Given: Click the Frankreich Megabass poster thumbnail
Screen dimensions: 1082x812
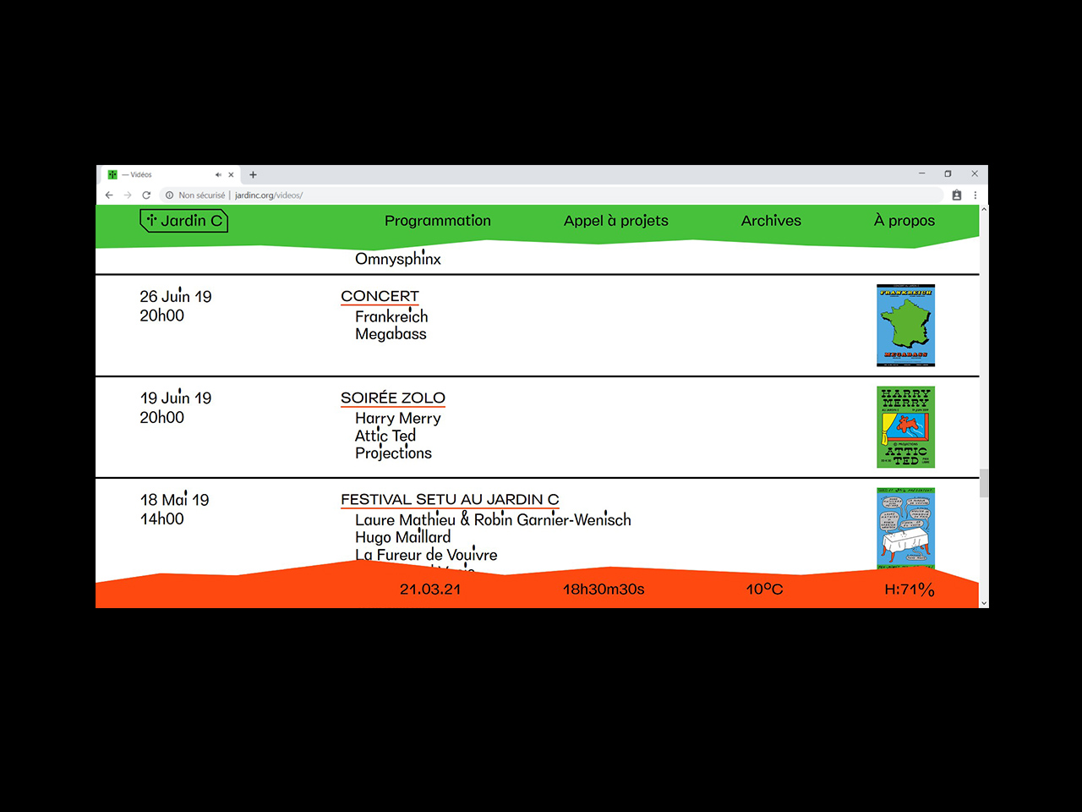Looking at the screenshot, I should click(905, 326).
